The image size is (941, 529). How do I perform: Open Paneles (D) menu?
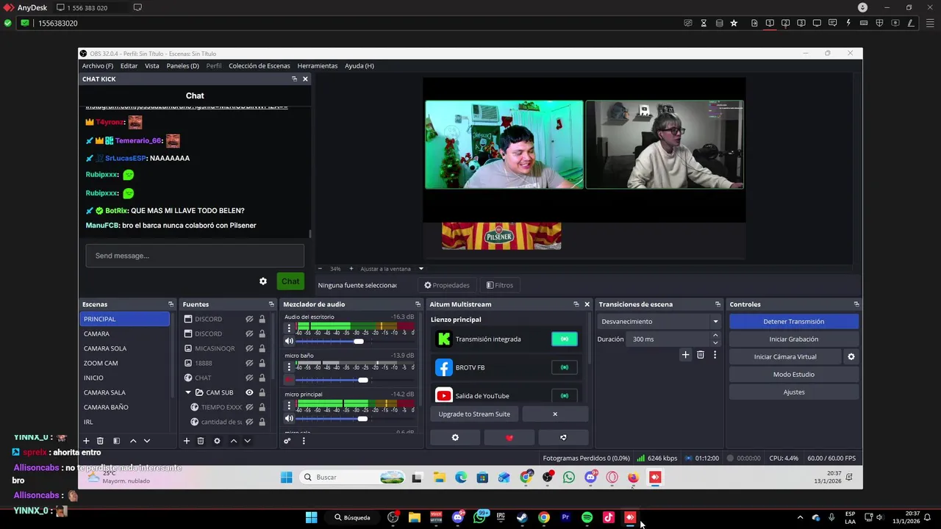pos(182,66)
